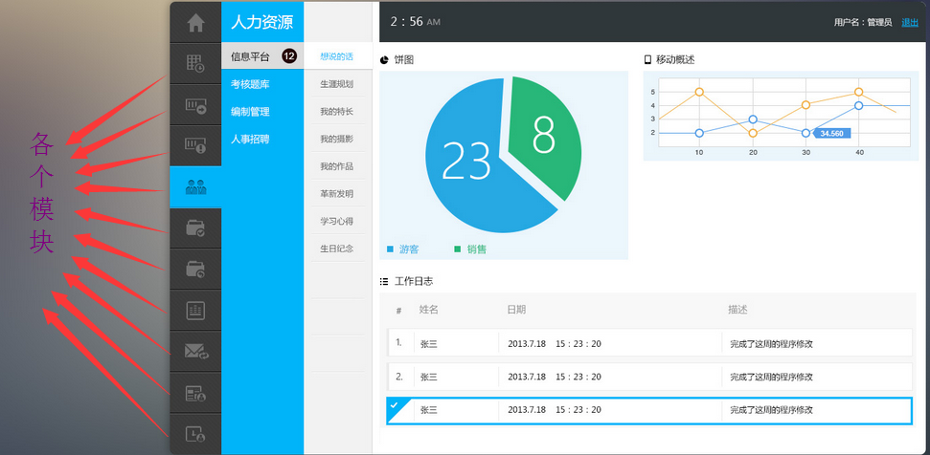Select the 想说的话 submenu tab
The width and height of the screenshot is (930, 455).
pos(337,56)
